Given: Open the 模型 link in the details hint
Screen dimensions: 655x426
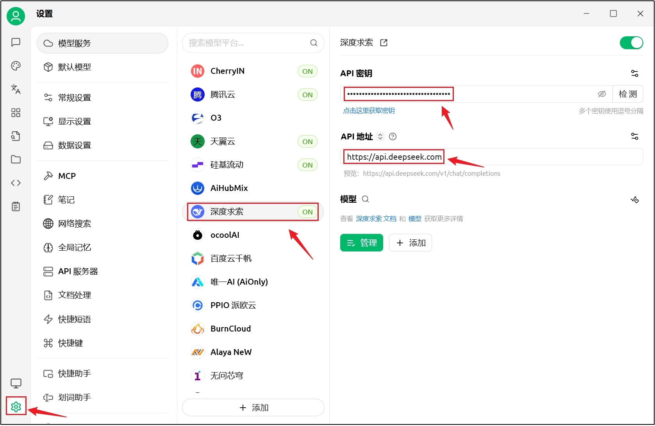Looking at the screenshot, I should pos(415,219).
